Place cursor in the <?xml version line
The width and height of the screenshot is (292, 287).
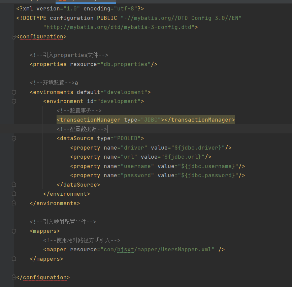80,9
